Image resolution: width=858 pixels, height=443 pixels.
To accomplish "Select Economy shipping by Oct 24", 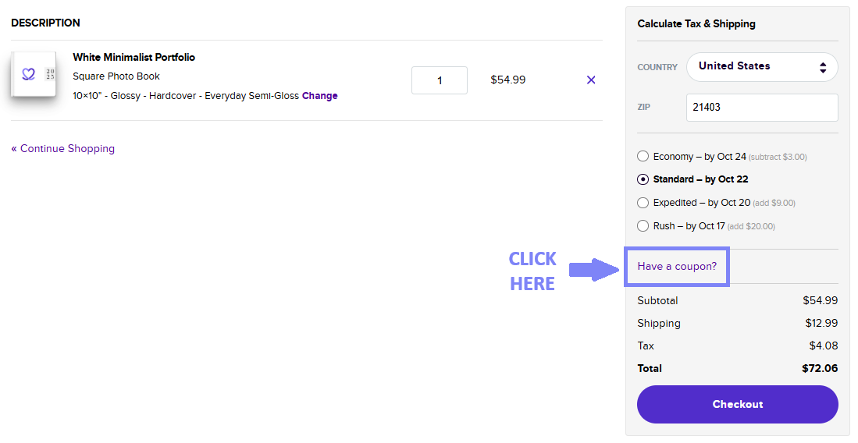I will [x=643, y=156].
